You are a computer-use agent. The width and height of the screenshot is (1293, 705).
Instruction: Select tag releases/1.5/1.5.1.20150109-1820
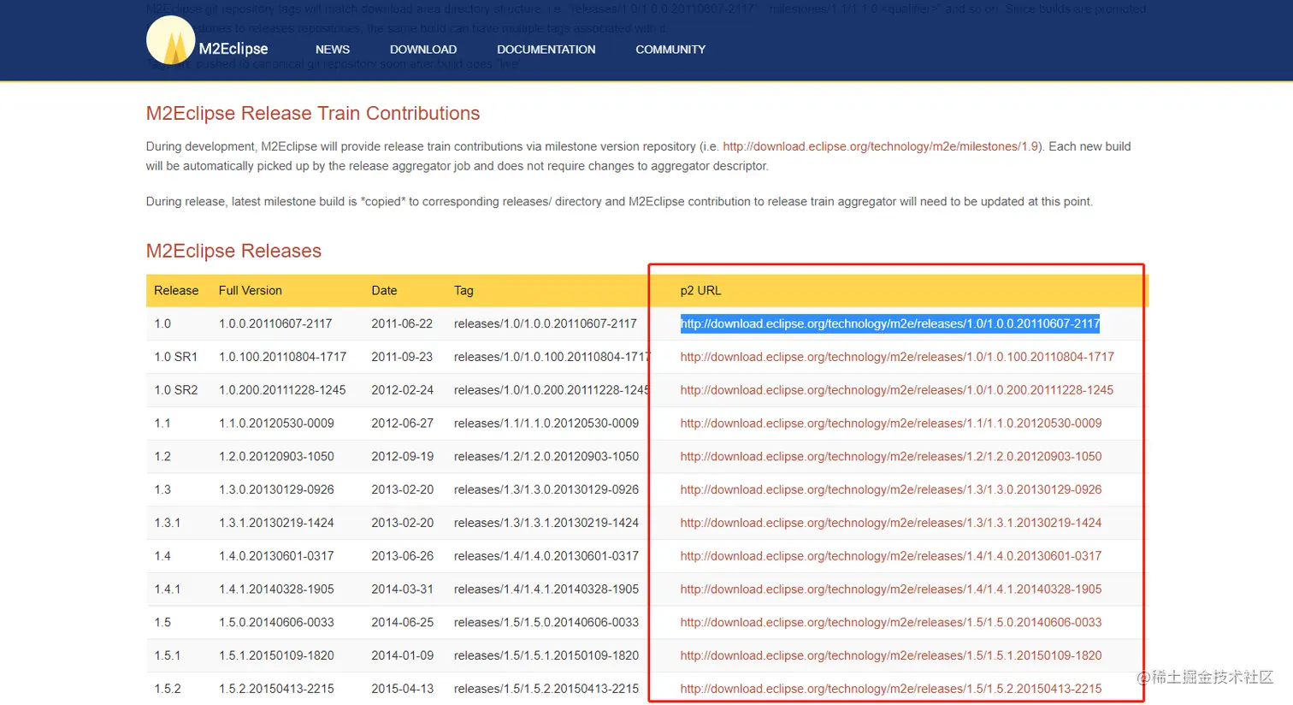click(x=546, y=655)
